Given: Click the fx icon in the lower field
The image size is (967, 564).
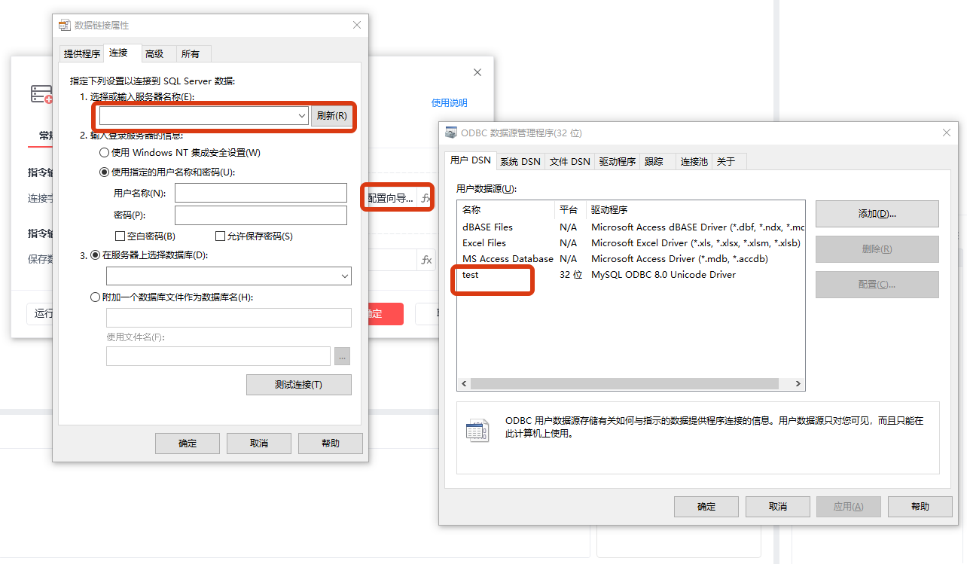Looking at the screenshot, I should (x=426, y=260).
